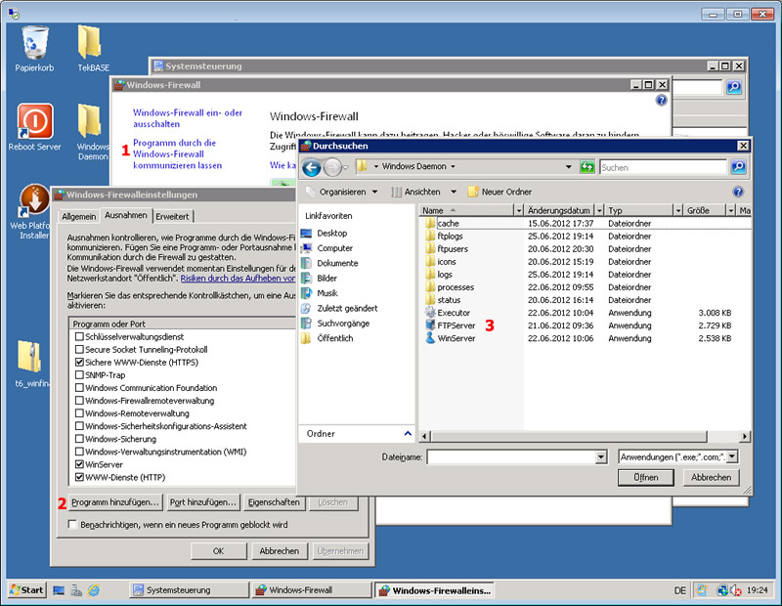Click the Port hinzufügen... button
Screen dimensions: 782x606
(x=203, y=502)
